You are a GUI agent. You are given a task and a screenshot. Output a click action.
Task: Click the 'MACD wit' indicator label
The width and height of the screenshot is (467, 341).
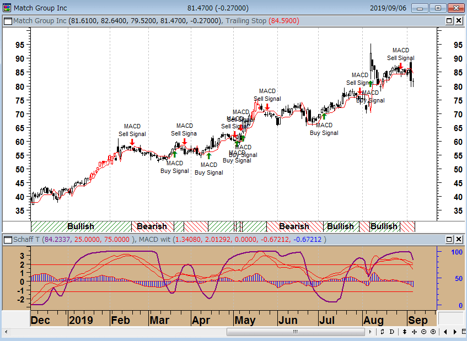click(154, 240)
